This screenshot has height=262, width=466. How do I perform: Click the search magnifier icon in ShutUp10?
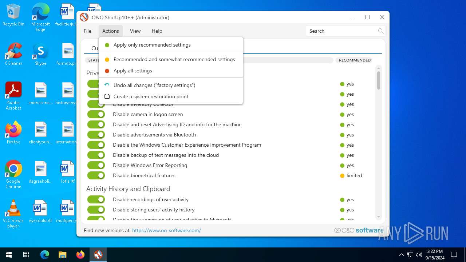[380, 31]
